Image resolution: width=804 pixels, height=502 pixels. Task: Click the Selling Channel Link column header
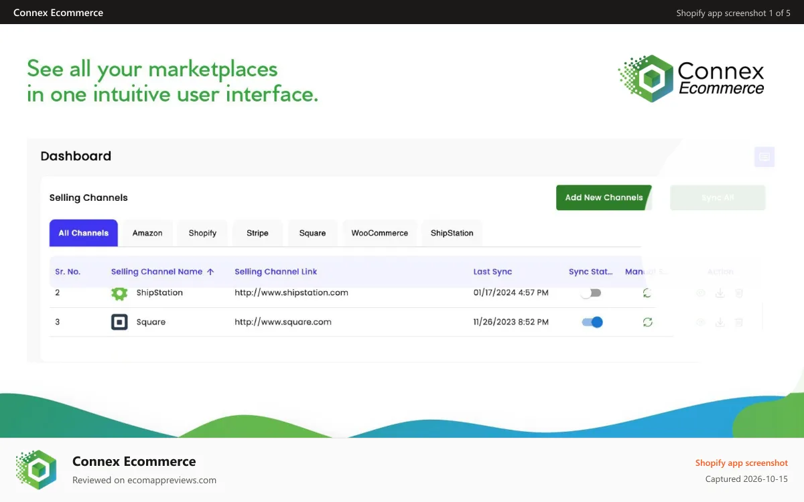276,272
